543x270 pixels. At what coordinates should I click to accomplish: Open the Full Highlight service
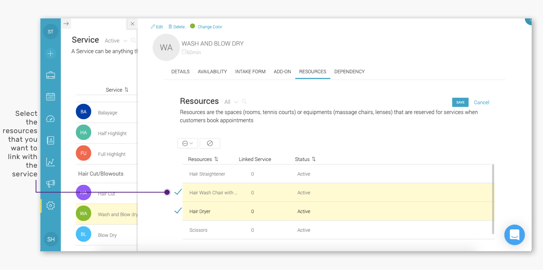pyautogui.click(x=112, y=154)
